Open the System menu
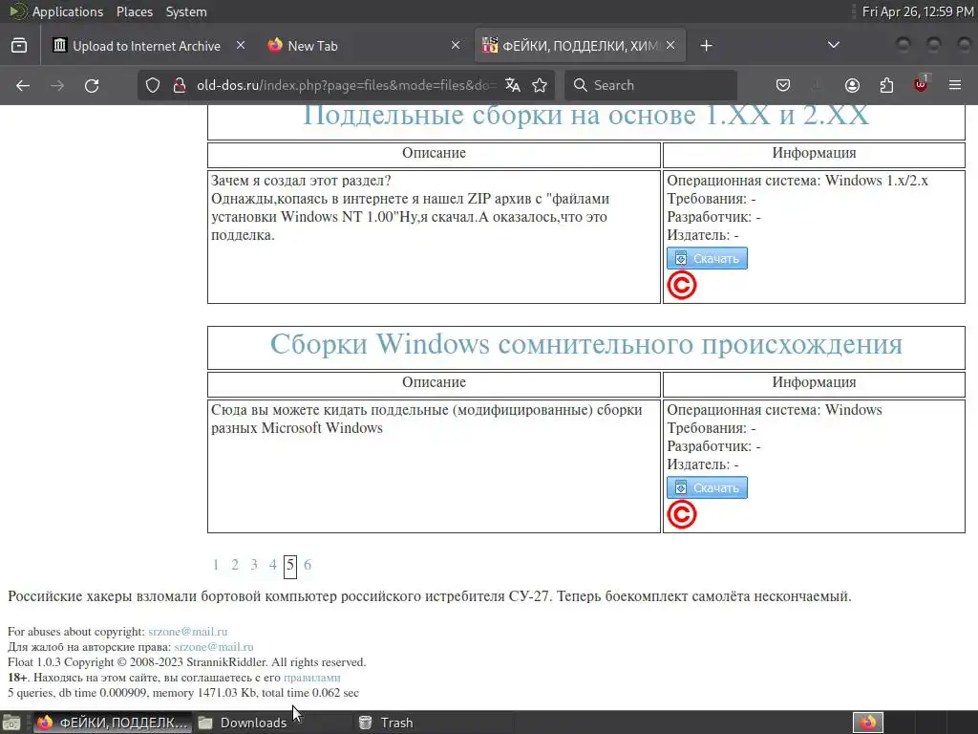The height and width of the screenshot is (734, 978). point(186,11)
